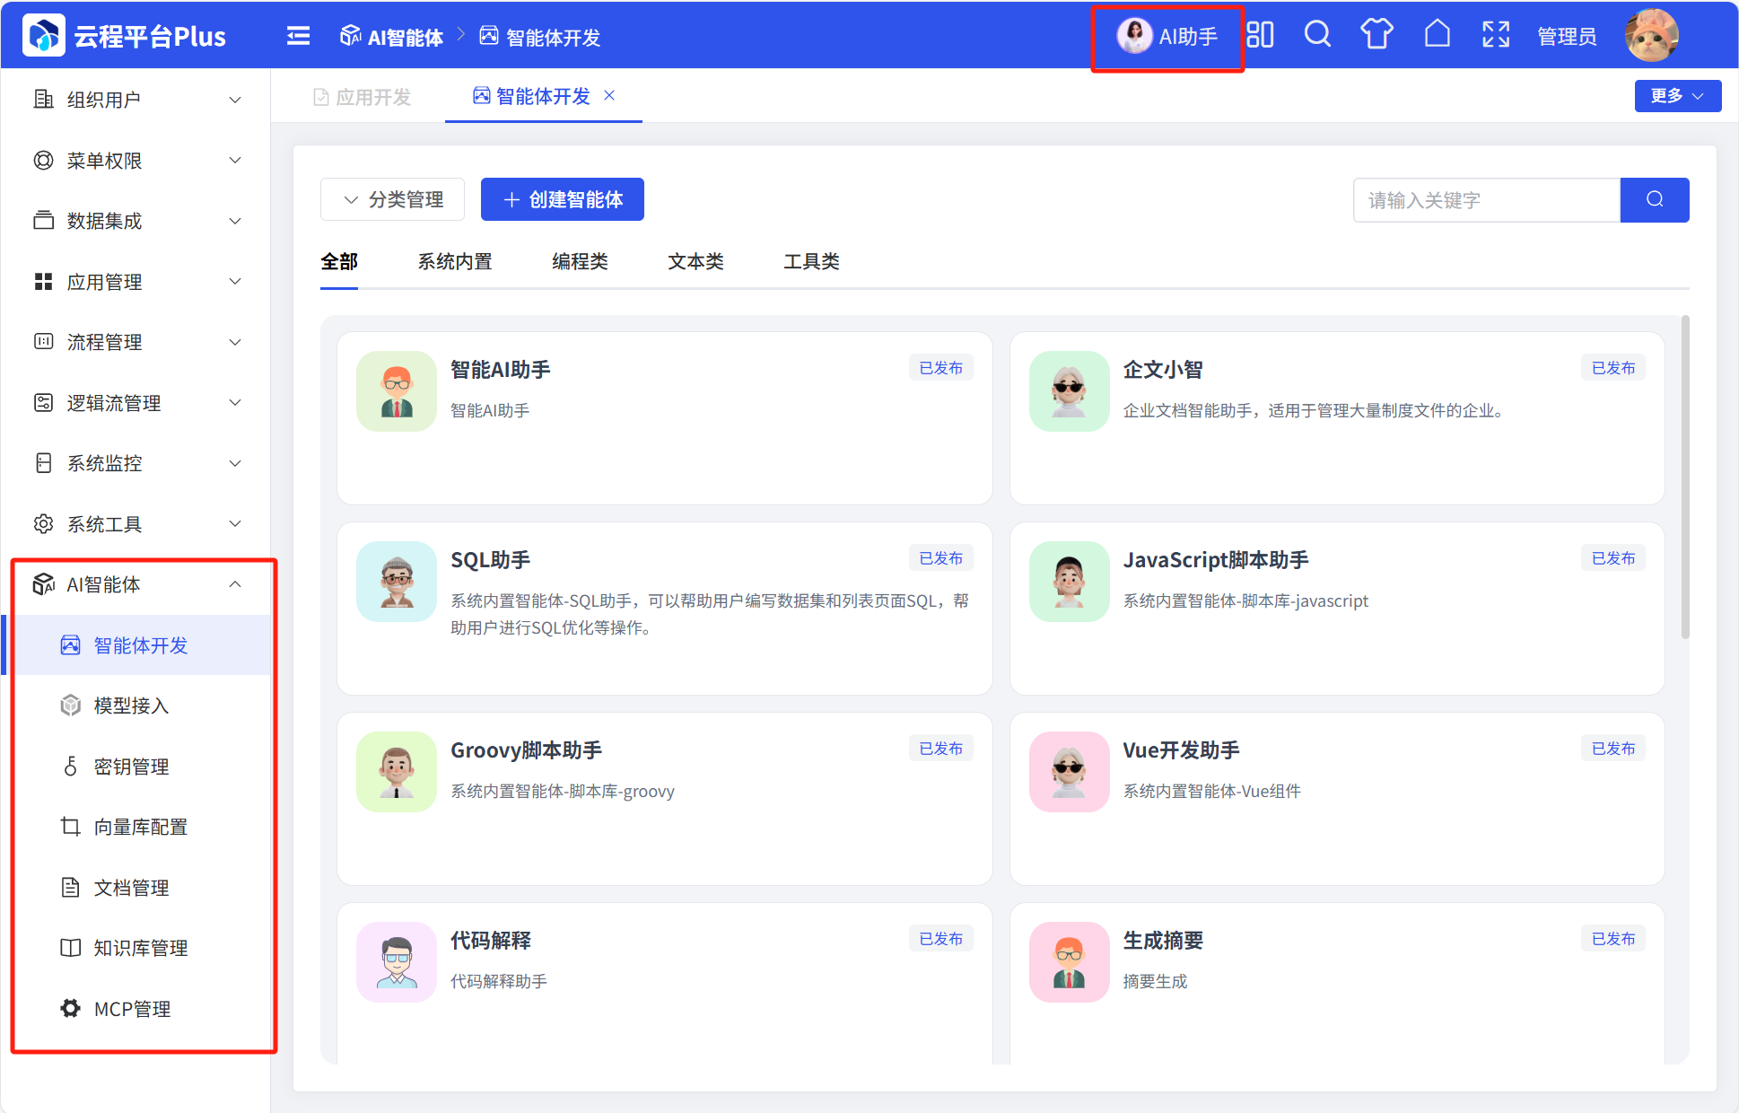Click the 数据集成 briefcase icon
Image resolution: width=1739 pixels, height=1113 pixels.
[43, 220]
